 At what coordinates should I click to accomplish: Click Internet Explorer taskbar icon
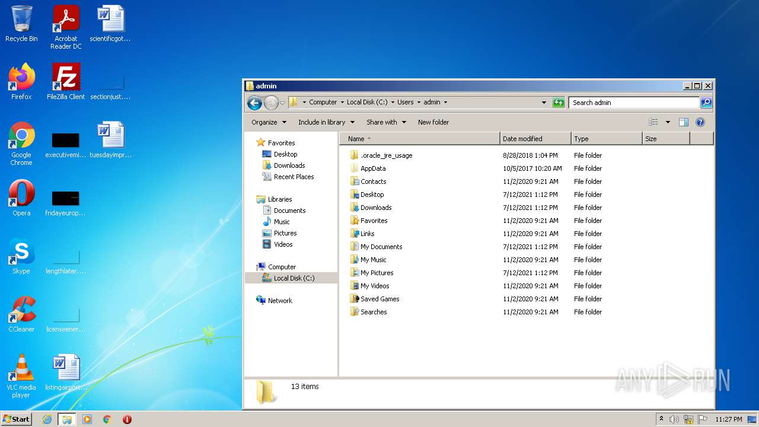click(x=47, y=419)
